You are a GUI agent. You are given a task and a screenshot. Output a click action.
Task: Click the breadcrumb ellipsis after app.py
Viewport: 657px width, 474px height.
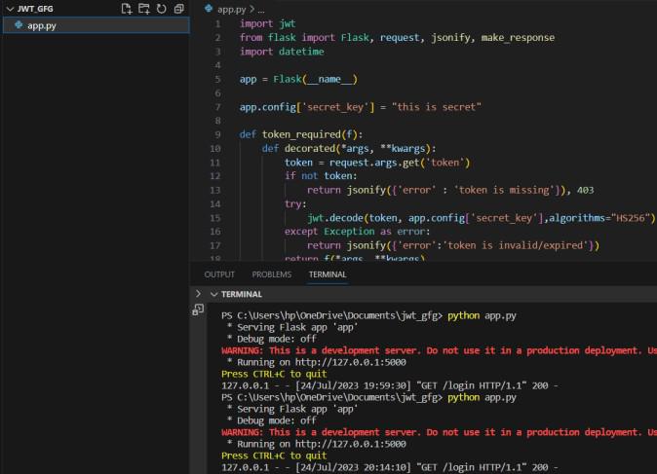pyautogui.click(x=260, y=8)
